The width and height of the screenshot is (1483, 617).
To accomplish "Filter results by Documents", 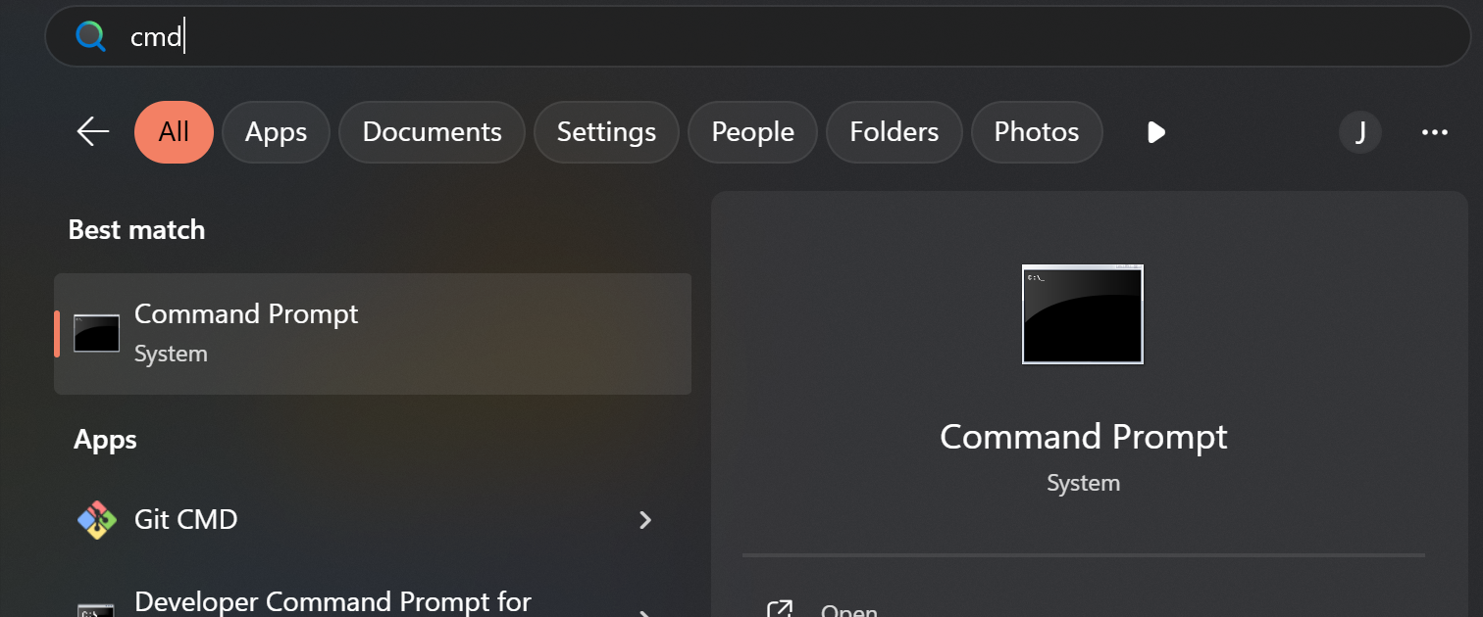I will tap(432, 131).
